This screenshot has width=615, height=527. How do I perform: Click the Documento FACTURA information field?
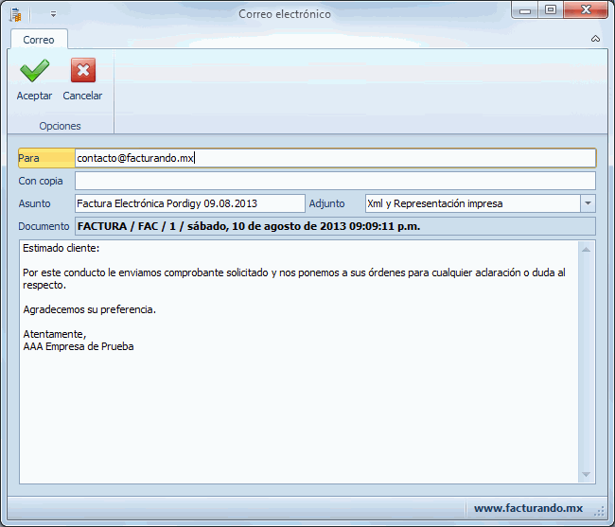pyautogui.click(x=335, y=226)
